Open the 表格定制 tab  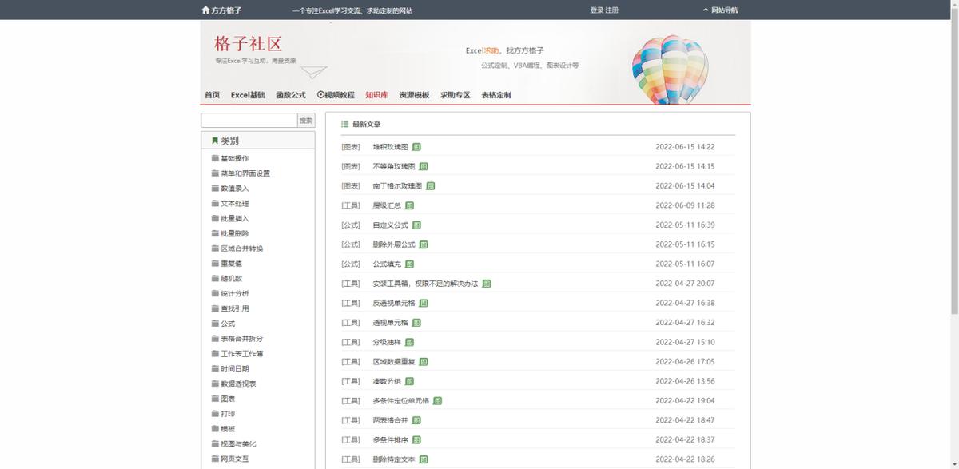coord(495,94)
